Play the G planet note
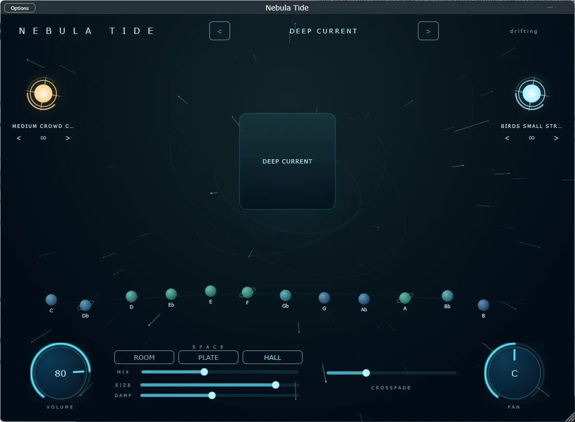The width and height of the screenshot is (575, 422). point(324,298)
